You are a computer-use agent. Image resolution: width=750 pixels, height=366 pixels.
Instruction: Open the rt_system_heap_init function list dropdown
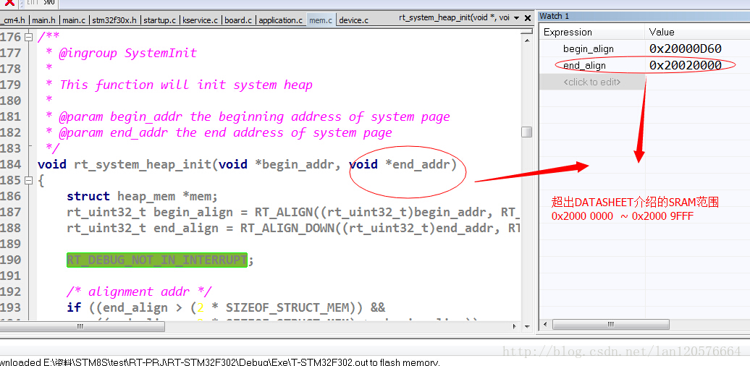(516, 18)
